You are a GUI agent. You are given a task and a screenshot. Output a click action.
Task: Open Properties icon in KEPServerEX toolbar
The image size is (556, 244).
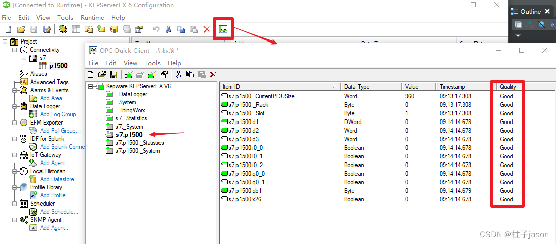tap(139, 29)
